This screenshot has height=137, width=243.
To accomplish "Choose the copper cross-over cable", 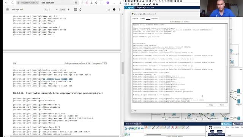I will tap(157, 128).
